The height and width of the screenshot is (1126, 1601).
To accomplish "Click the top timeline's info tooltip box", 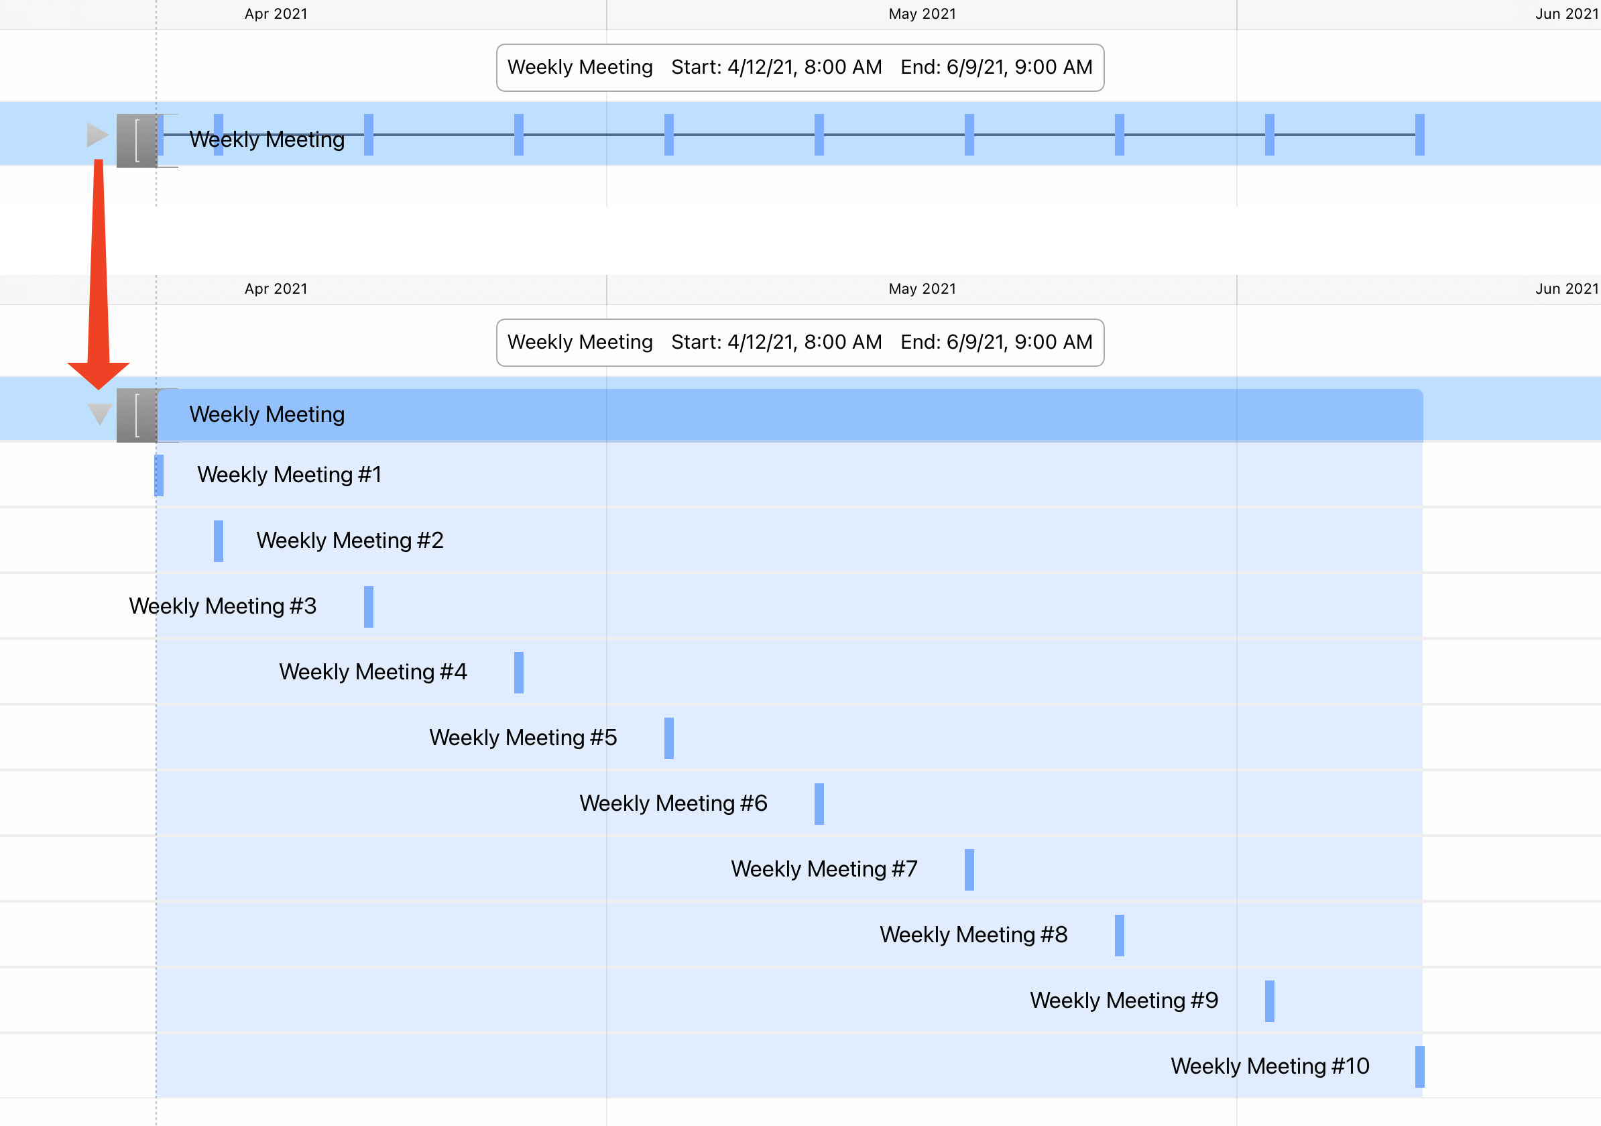I will pyautogui.click(x=800, y=68).
